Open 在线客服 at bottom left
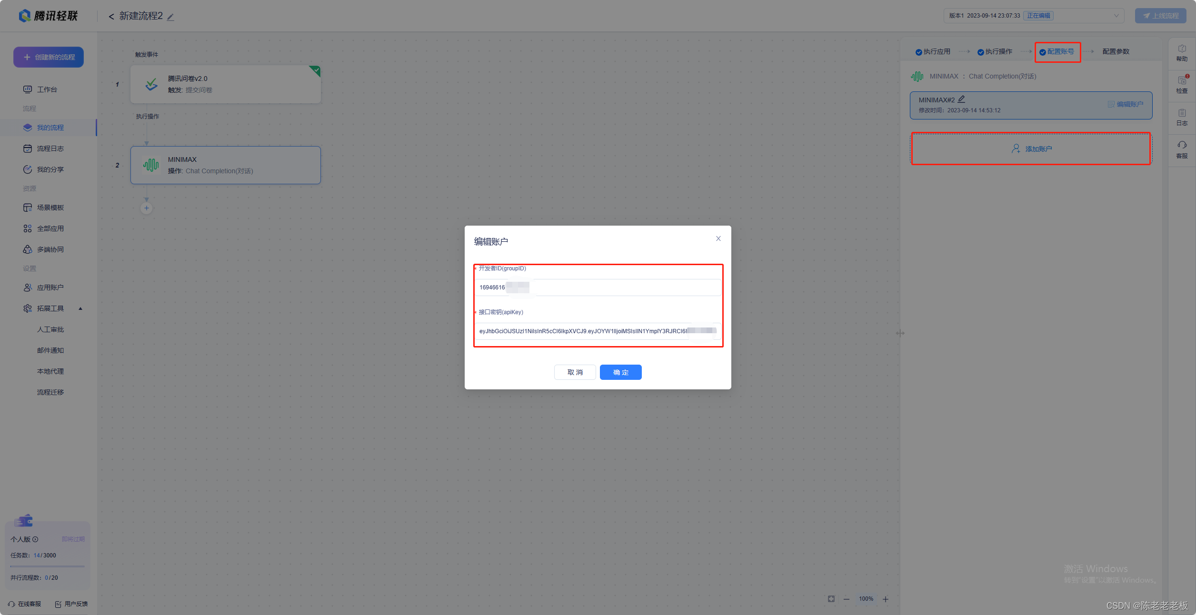1196x615 pixels. pyautogui.click(x=25, y=604)
